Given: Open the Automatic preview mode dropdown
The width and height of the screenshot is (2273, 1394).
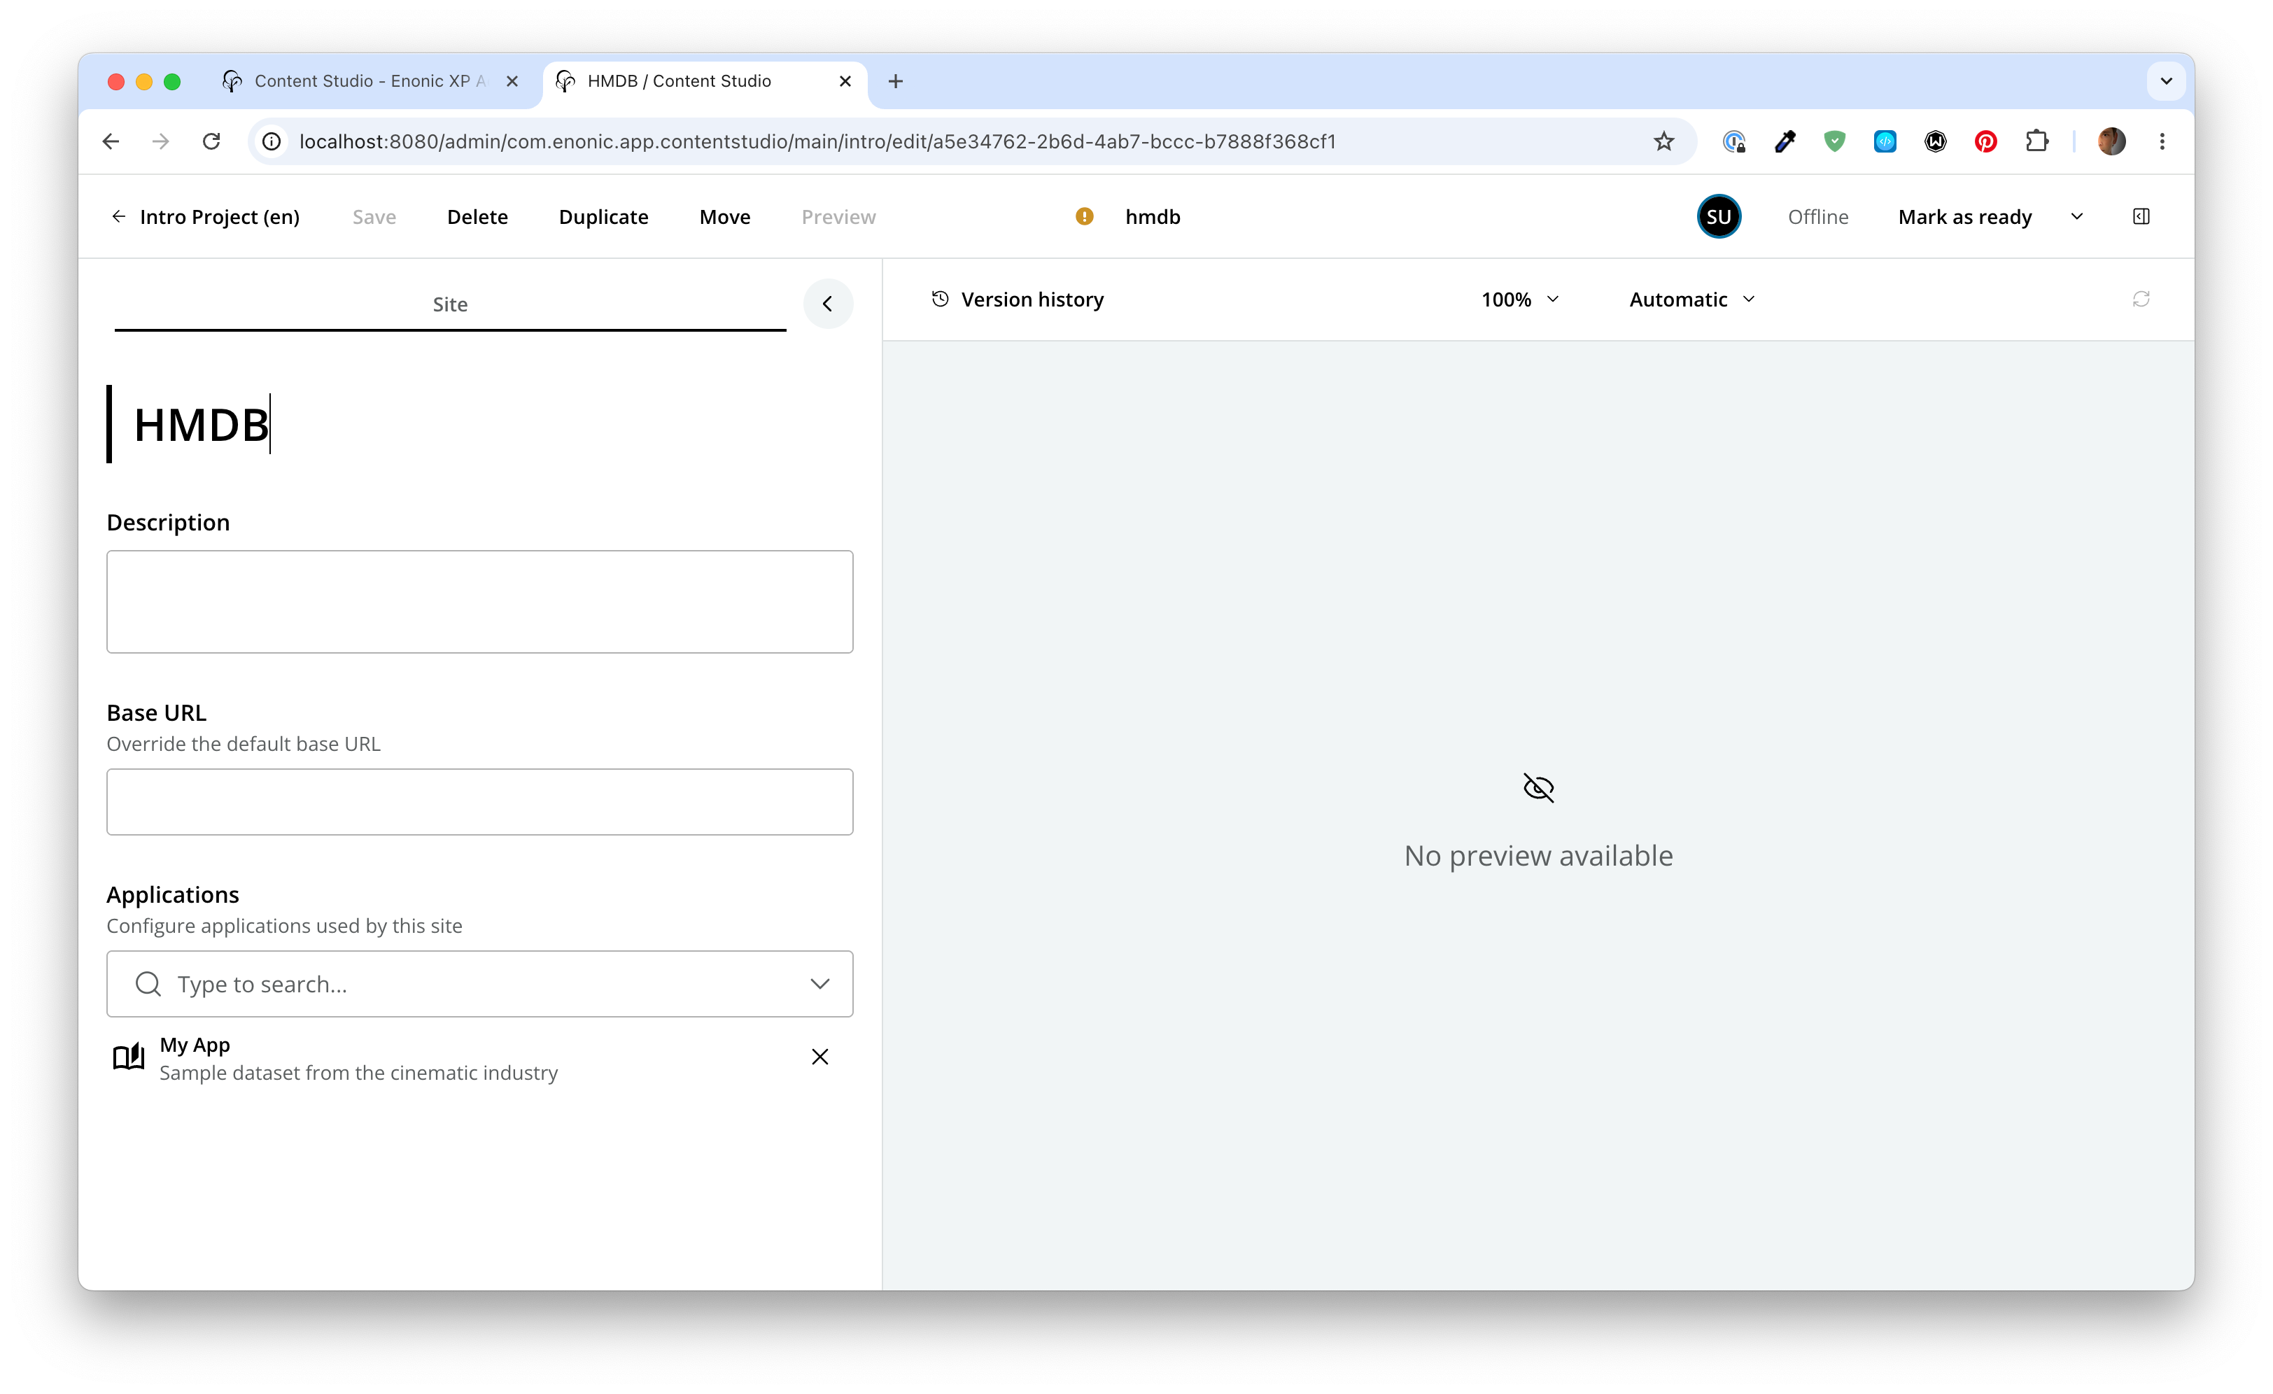Looking at the screenshot, I should pyautogui.click(x=1691, y=300).
